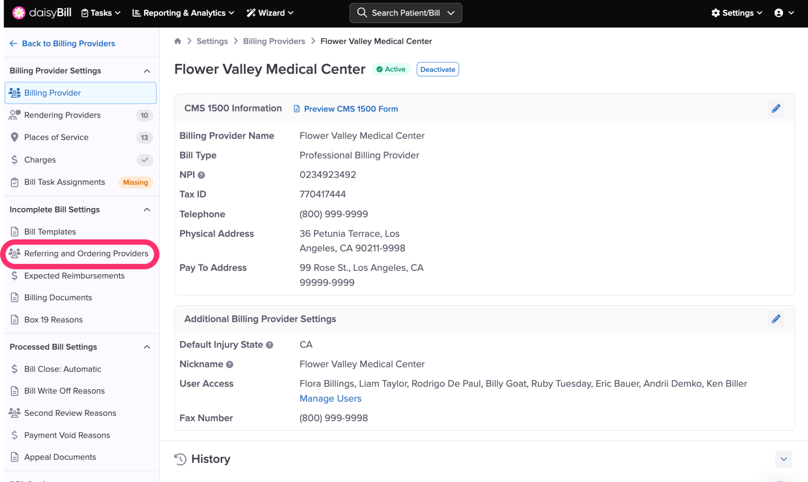The width and height of the screenshot is (808, 482).
Task: Expand the History section chevron
Action: click(783, 459)
